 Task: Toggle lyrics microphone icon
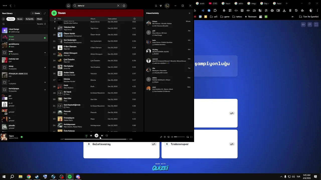161,137
